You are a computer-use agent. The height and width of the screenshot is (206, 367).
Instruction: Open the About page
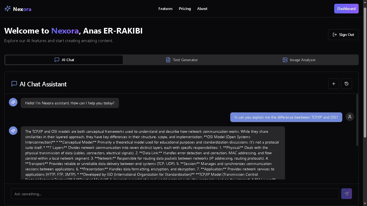pos(202,9)
